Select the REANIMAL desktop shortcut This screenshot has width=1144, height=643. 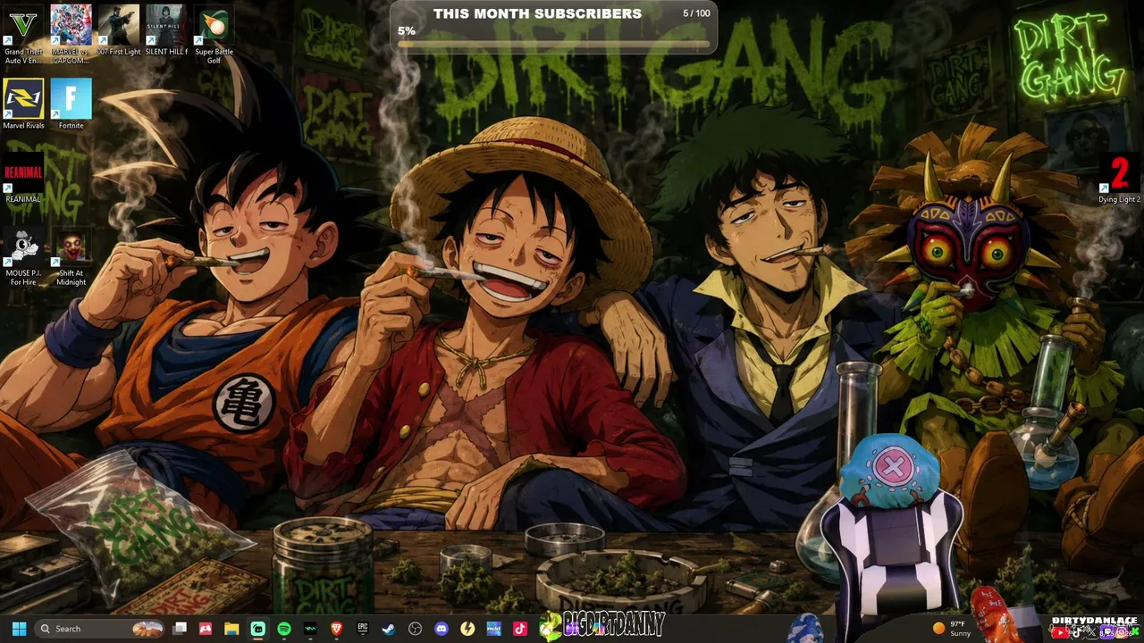click(x=23, y=179)
